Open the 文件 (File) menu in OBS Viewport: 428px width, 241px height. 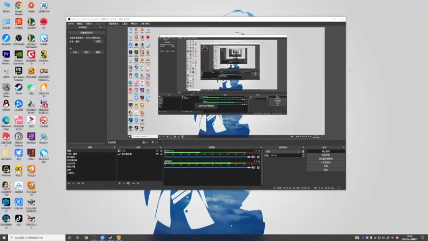coord(71,24)
